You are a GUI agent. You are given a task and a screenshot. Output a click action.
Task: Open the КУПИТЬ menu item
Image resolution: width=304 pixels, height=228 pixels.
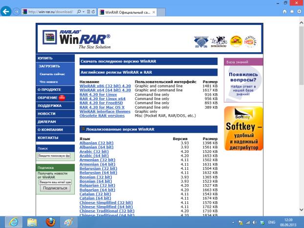55,58
